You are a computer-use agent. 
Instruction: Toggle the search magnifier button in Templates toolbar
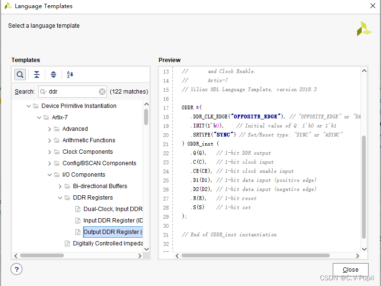point(20,74)
